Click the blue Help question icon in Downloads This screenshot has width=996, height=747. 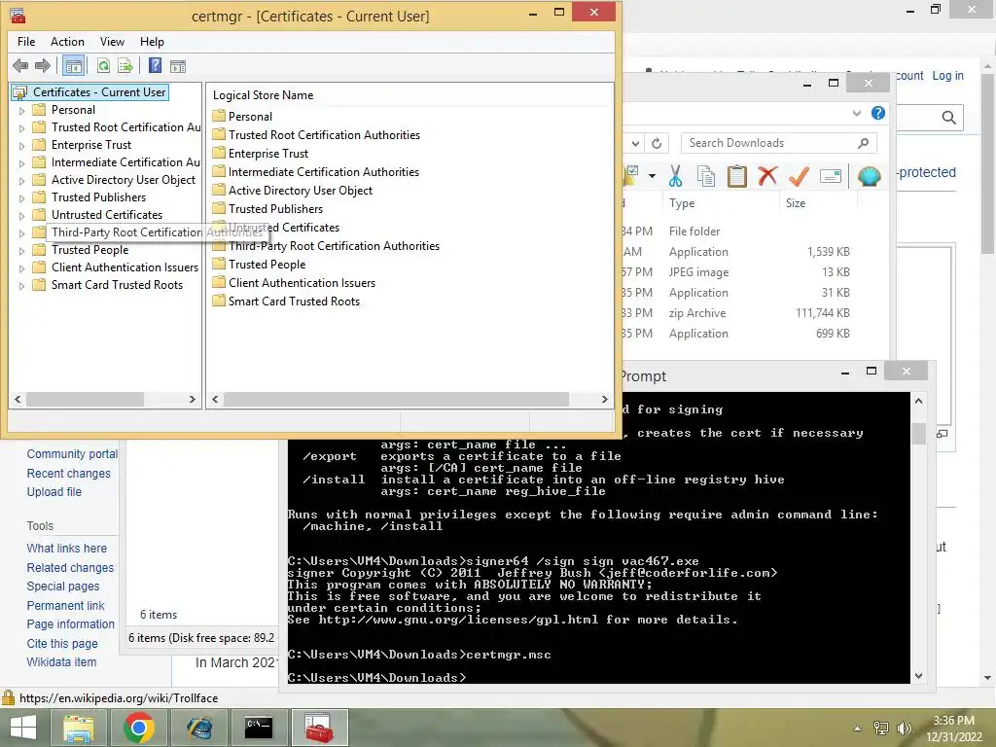coord(878,113)
